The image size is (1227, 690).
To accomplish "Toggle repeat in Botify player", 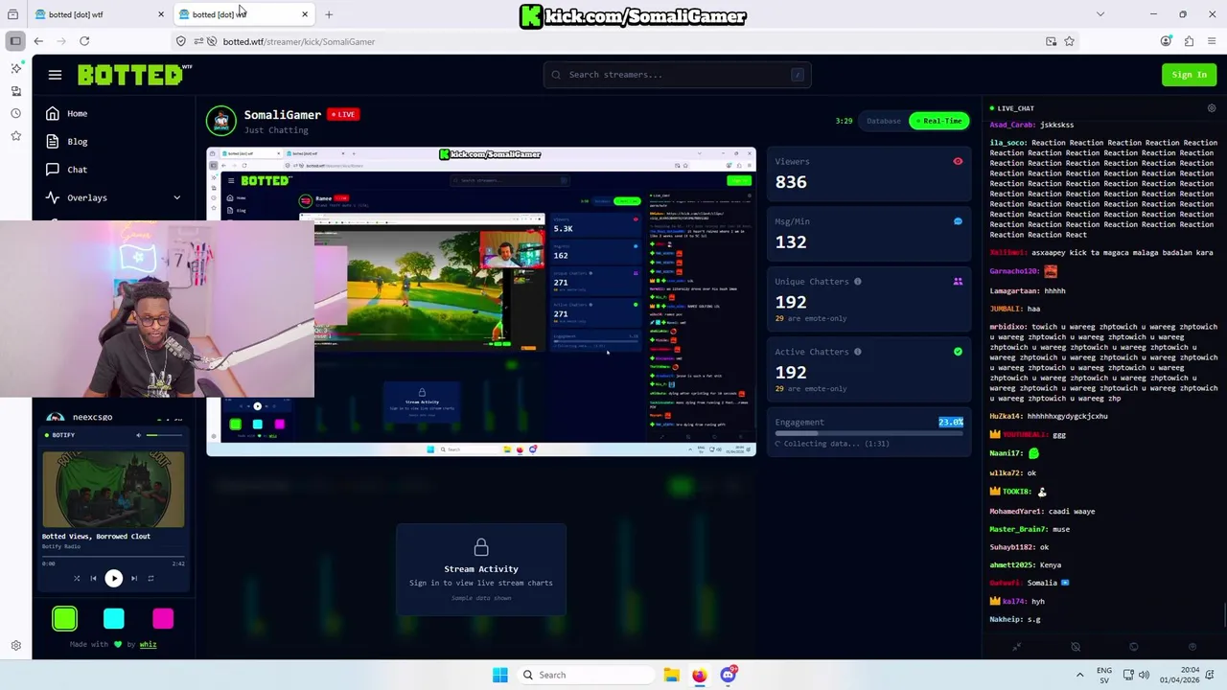I will pos(150,578).
